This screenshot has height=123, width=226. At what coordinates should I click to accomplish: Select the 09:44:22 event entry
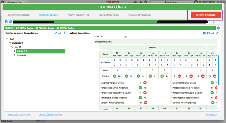coord(41,51)
